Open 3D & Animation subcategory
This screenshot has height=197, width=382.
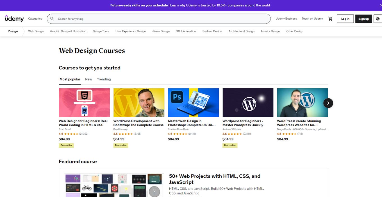point(186,32)
